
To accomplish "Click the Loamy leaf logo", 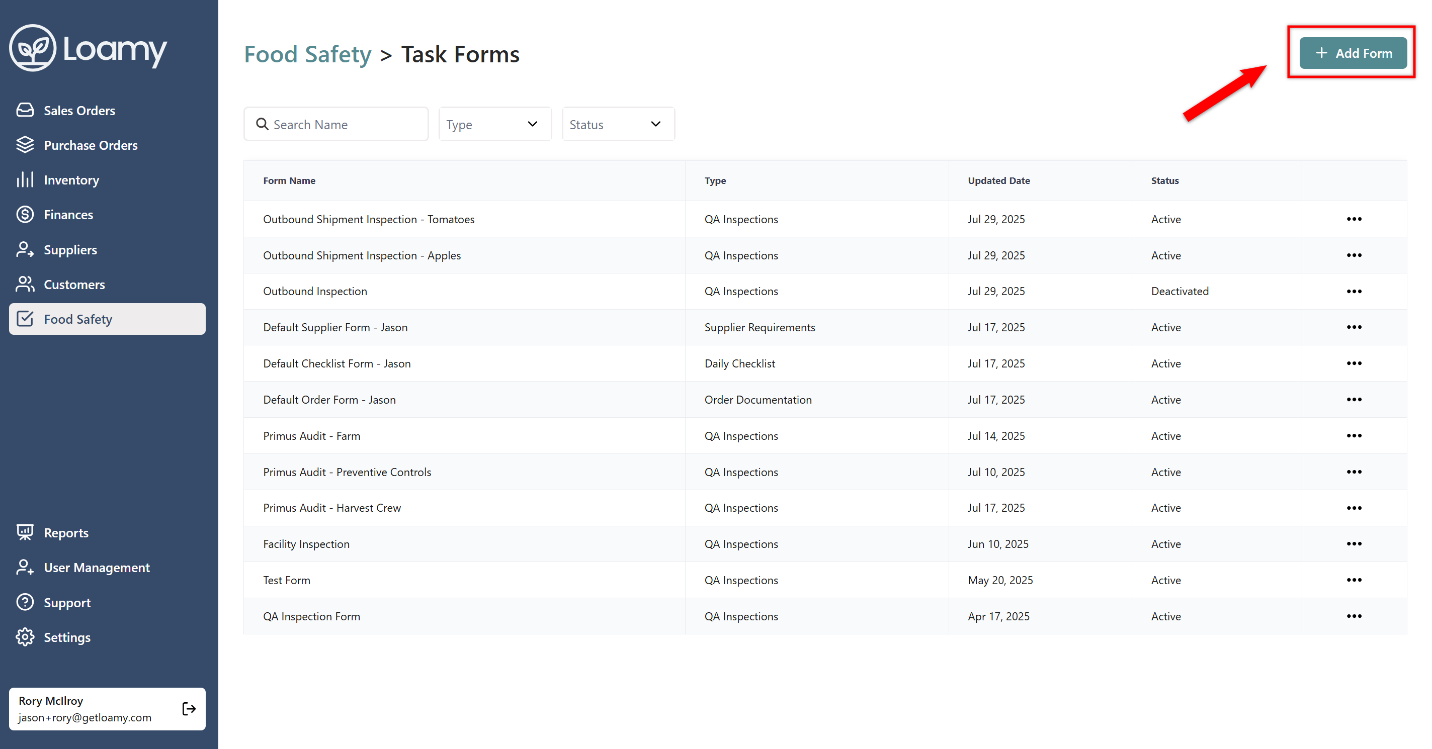I will (x=33, y=48).
